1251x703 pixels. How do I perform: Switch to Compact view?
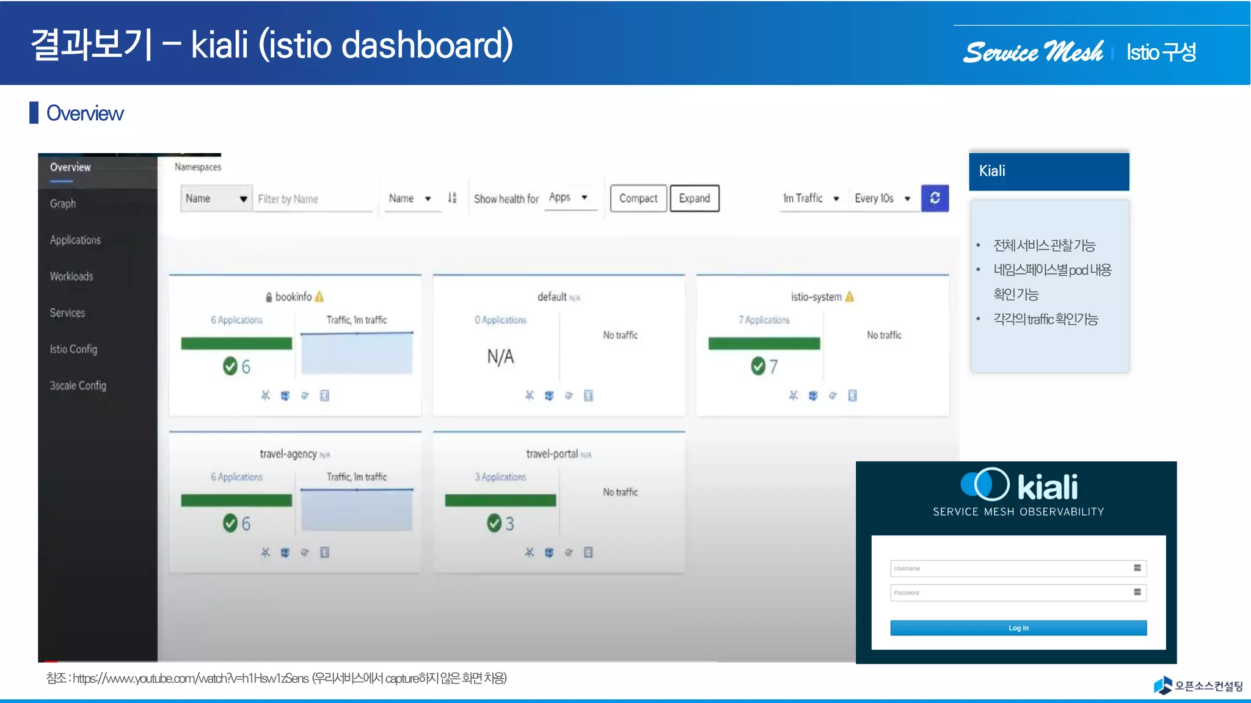click(x=638, y=198)
